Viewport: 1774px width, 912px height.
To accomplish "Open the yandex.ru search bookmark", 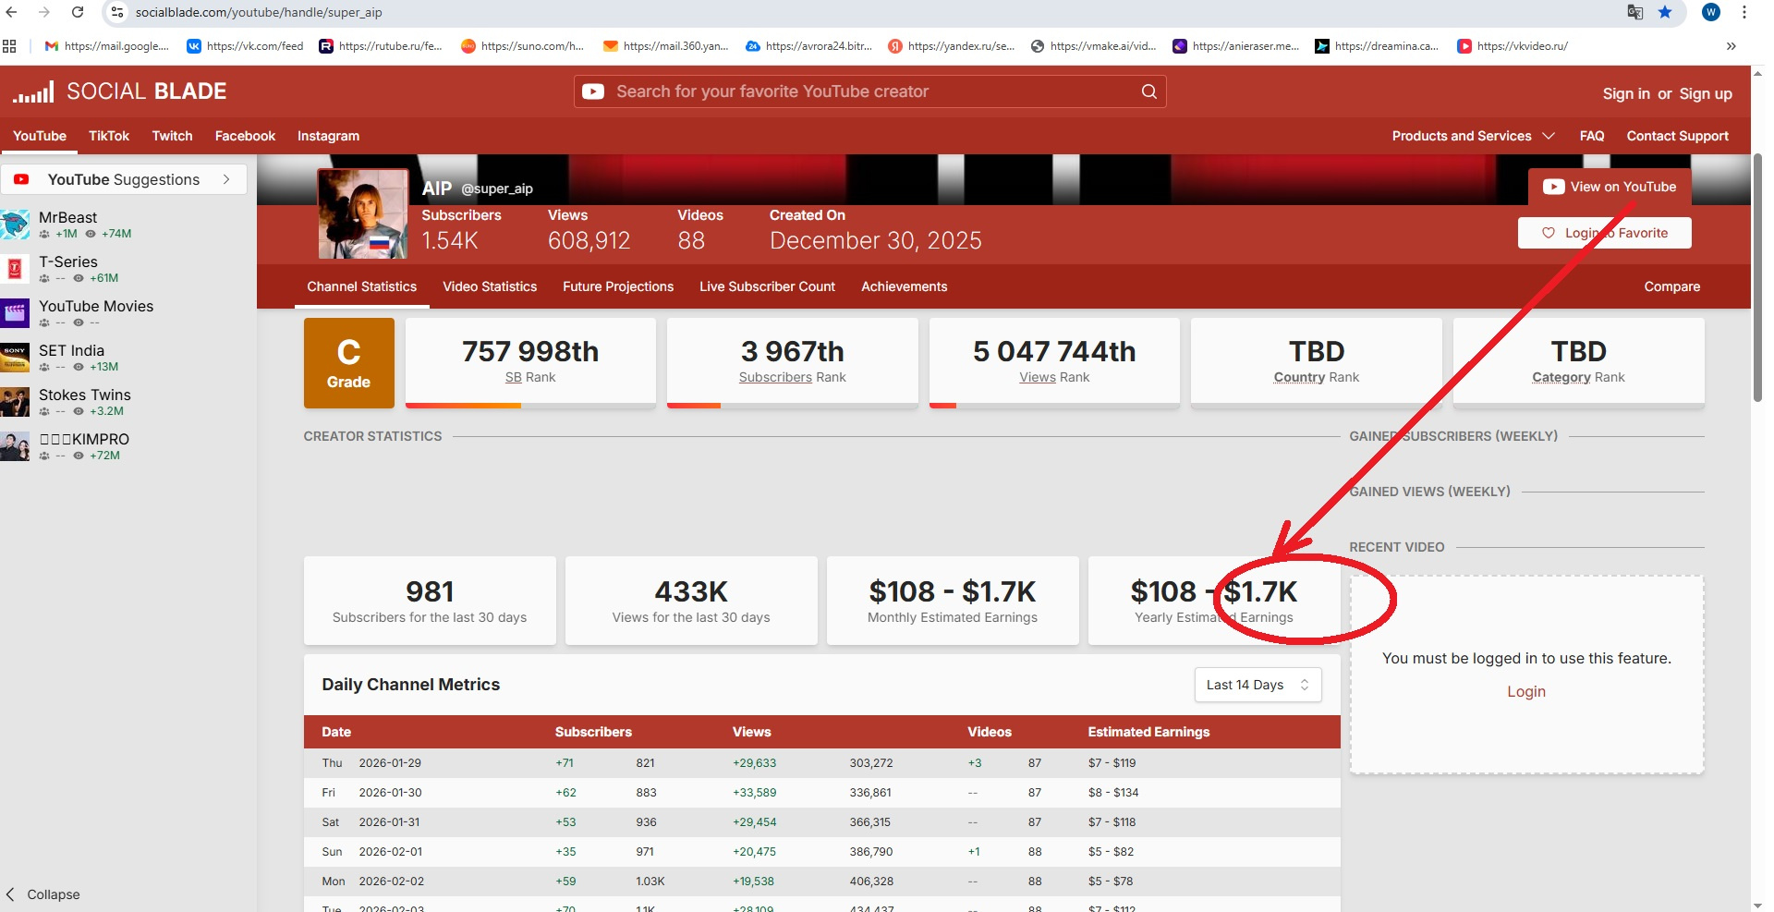I will (952, 46).
